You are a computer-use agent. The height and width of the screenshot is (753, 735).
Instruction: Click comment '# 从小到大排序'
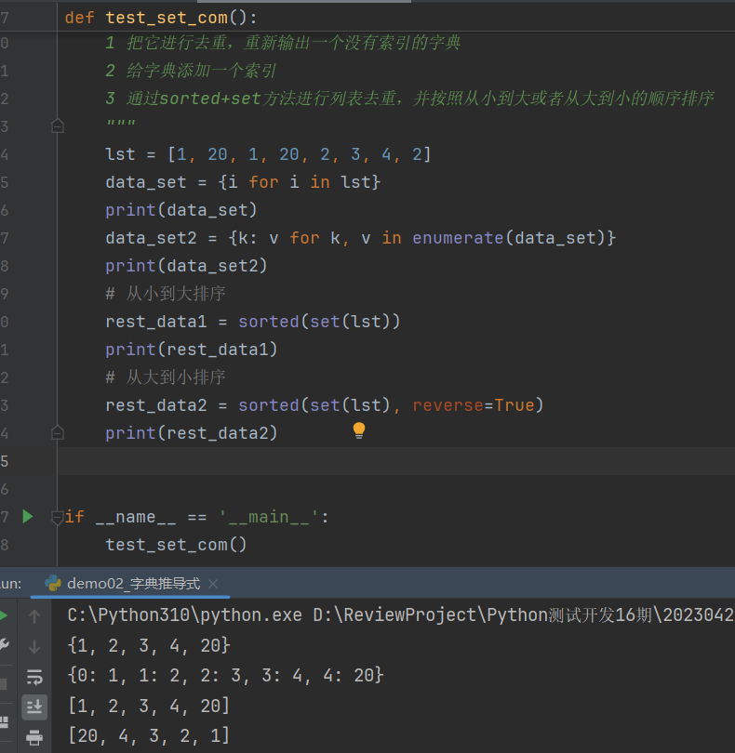click(166, 294)
